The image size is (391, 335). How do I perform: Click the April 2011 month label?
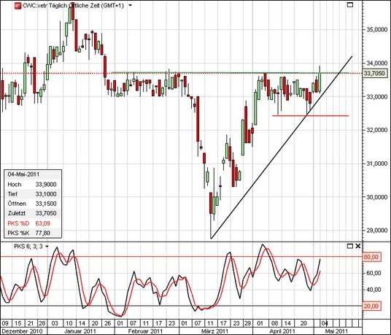click(282, 331)
